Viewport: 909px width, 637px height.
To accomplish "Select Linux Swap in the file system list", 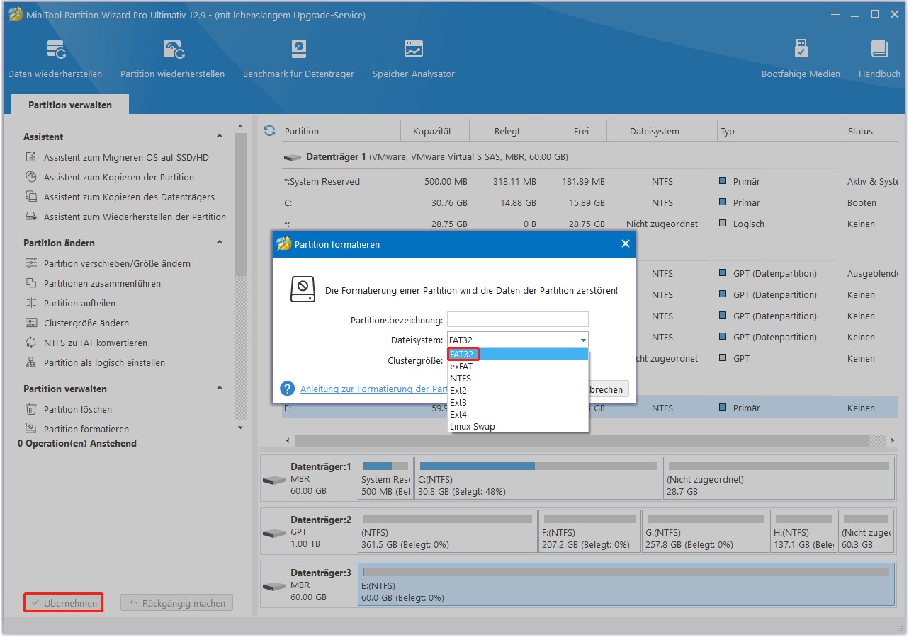I will pos(518,427).
